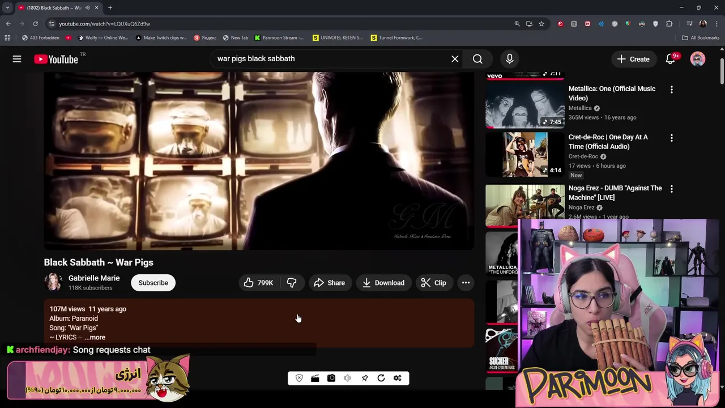
Task: Click the red fast-forward extension icon
Action: pyautogui.click(x=587, y=24)
